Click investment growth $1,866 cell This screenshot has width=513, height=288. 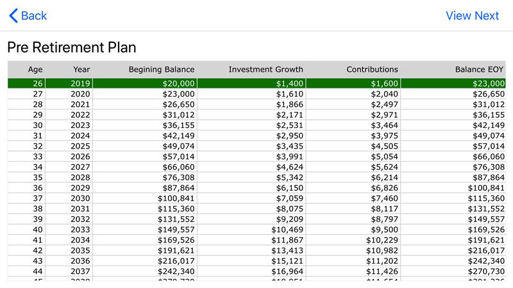[251, 104]
